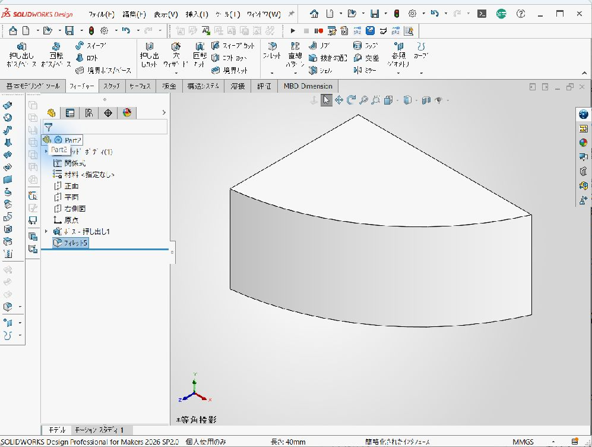Image resolution: width=592 pixels, height=447 pixels.
Task: Click the macro record button
Action: tap(318, 31)
